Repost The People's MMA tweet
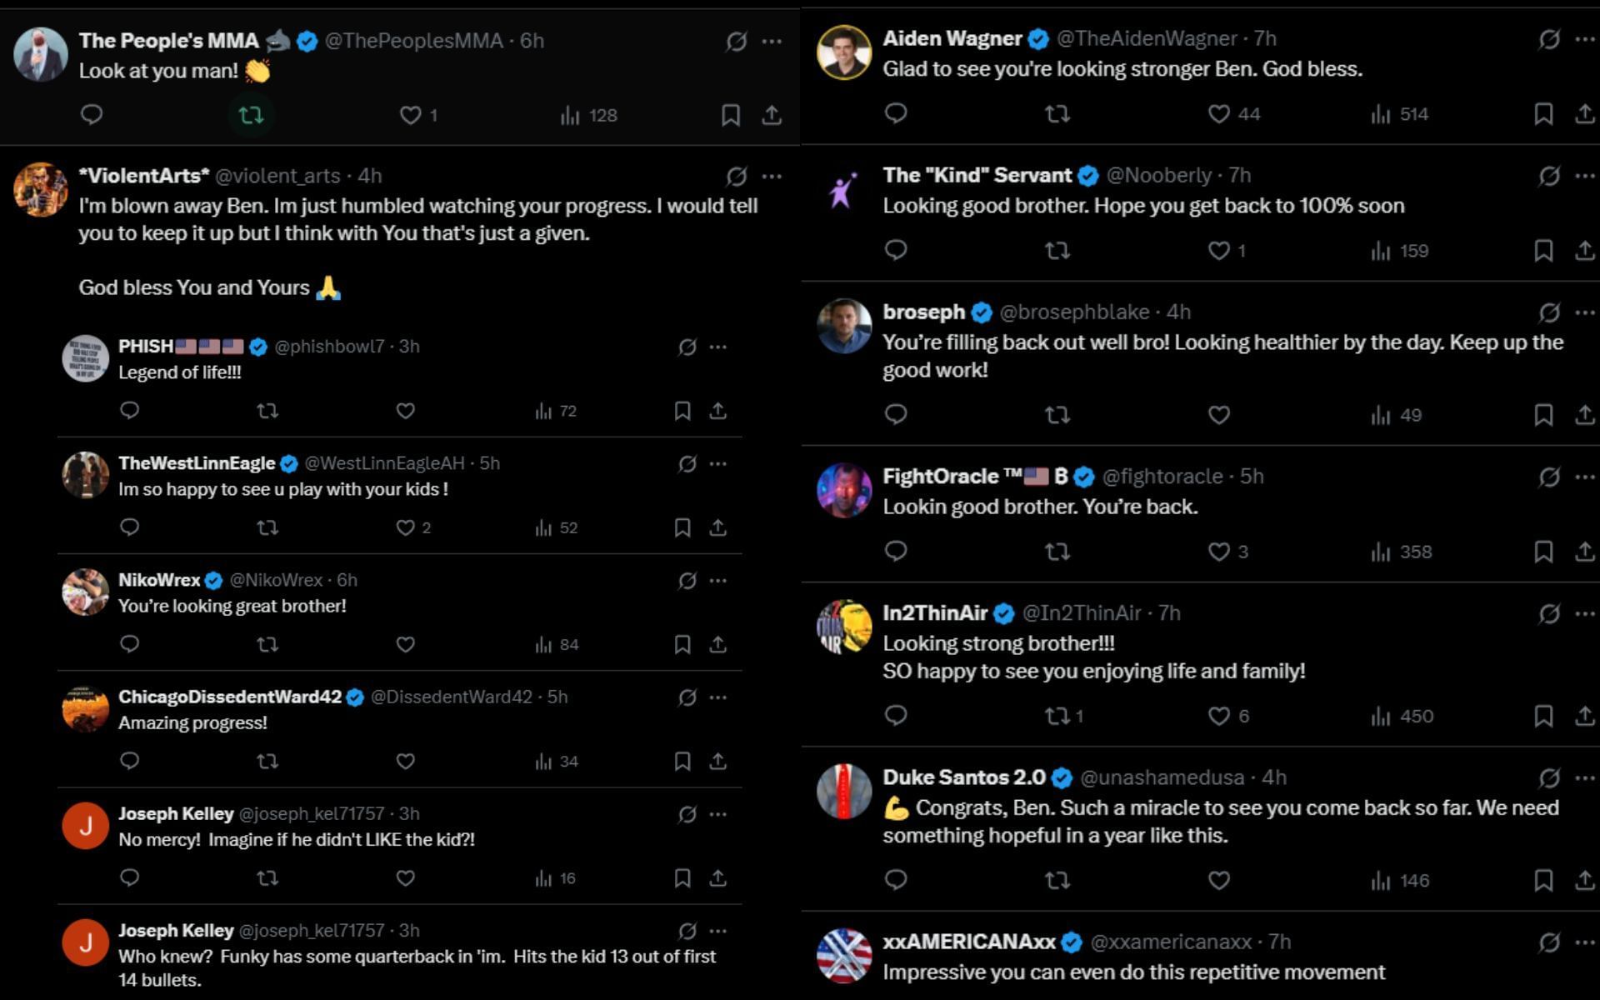 (251, 115)
